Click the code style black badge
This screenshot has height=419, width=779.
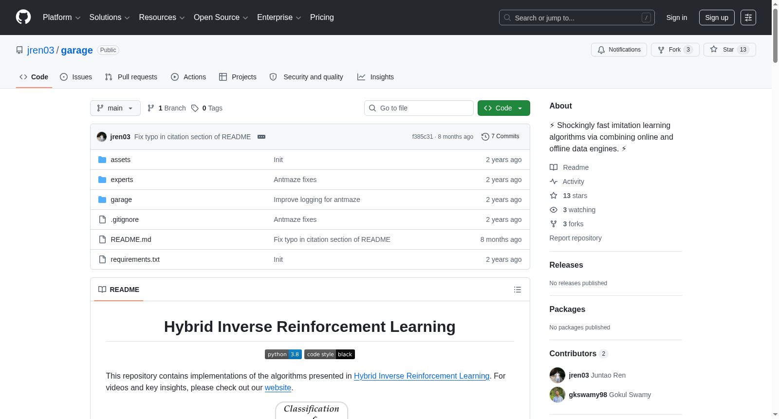(330, 354)
